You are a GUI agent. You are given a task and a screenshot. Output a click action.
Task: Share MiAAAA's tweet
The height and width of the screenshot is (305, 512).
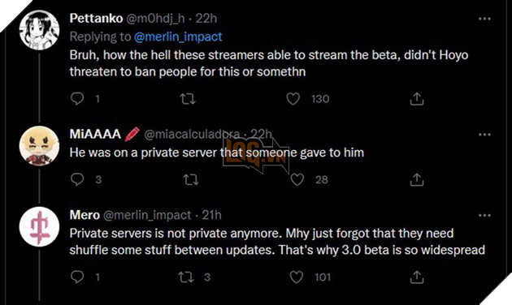[417, 179]
